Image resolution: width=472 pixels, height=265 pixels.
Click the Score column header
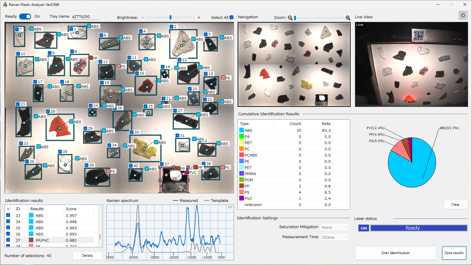coord(71,209)
